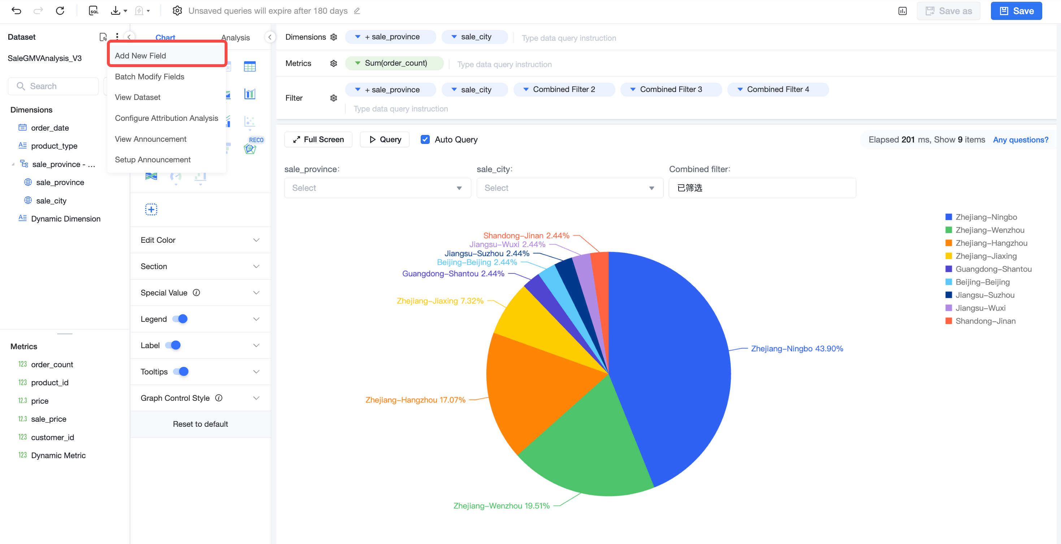This screenshot has width=1061, height=544.
Task: Click the refresh icon in top toolbar
Action: click(60, 11)
